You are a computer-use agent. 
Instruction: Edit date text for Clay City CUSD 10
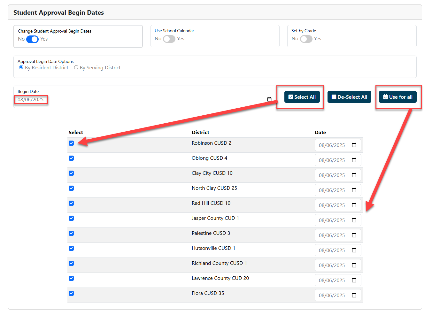[332, 175]
